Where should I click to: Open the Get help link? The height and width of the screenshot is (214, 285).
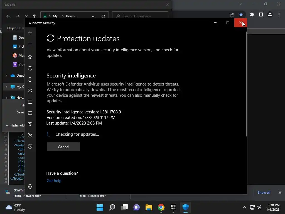point(54,181)
